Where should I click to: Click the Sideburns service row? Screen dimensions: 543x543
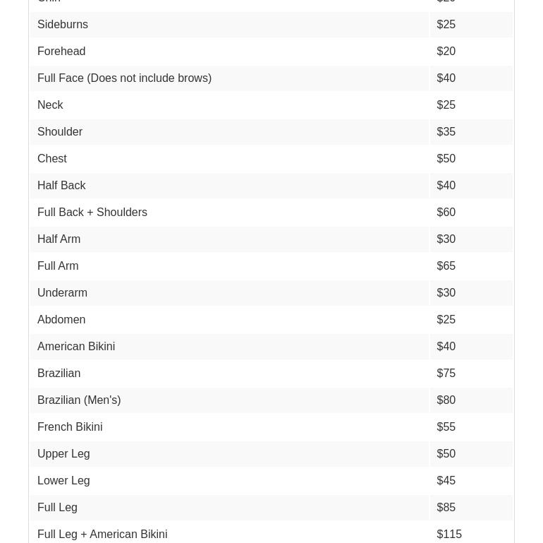pos(63,25)
